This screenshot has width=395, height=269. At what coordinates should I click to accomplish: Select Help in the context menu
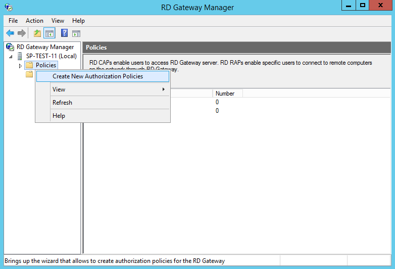point(59,116)
